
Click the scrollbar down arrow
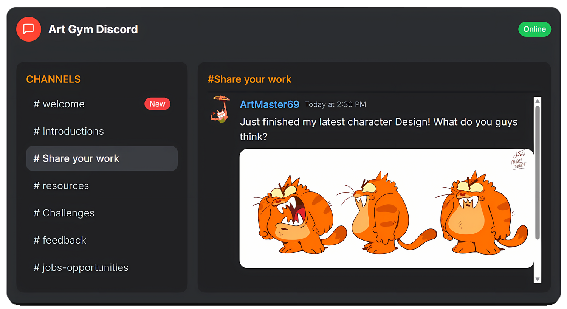tap(538, 279)
